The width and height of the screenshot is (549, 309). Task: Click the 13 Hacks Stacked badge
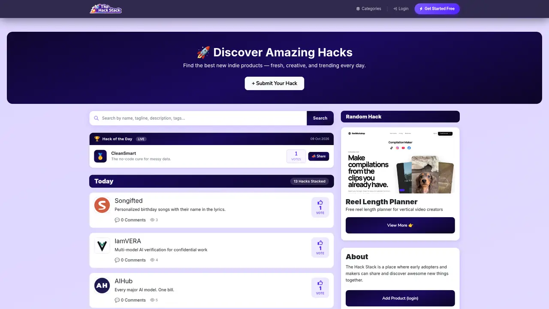[309, 181]
